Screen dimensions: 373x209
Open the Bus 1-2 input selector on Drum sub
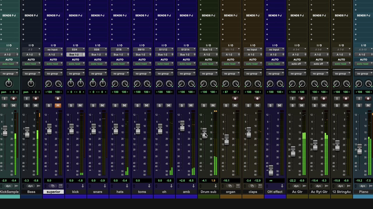pos(208,50)
